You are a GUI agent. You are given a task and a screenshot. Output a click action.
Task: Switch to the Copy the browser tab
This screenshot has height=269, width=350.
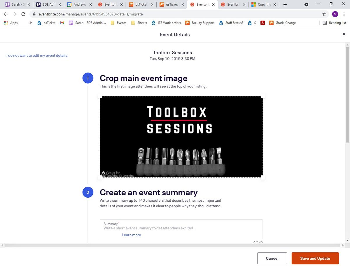262,4
